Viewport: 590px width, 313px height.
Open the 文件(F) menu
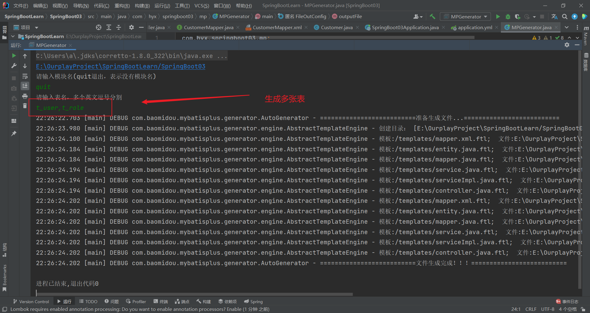pos(21,6)
